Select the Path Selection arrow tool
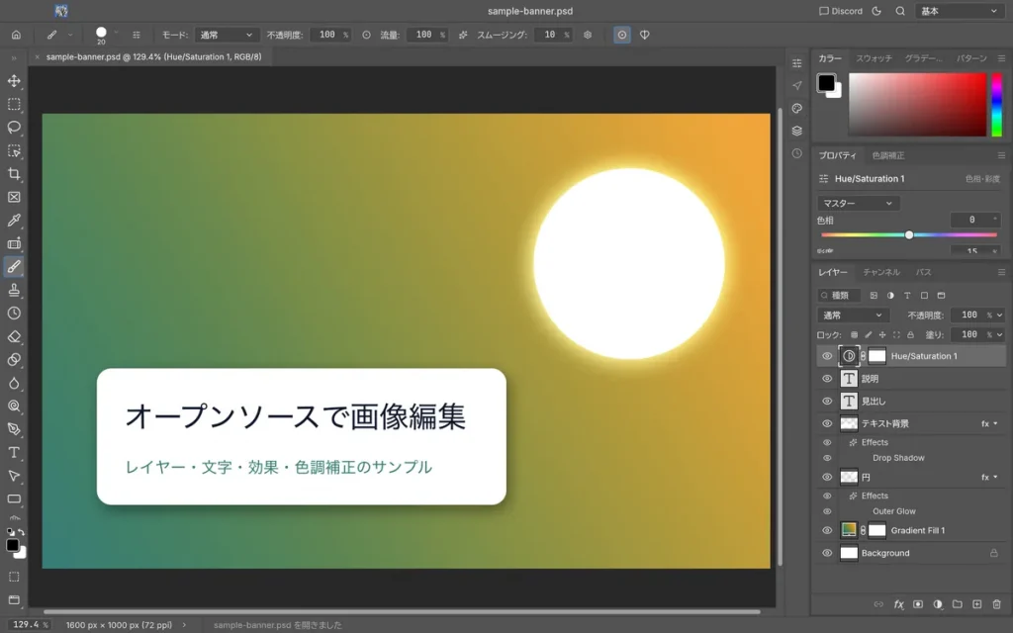 (x=14, y=476)
